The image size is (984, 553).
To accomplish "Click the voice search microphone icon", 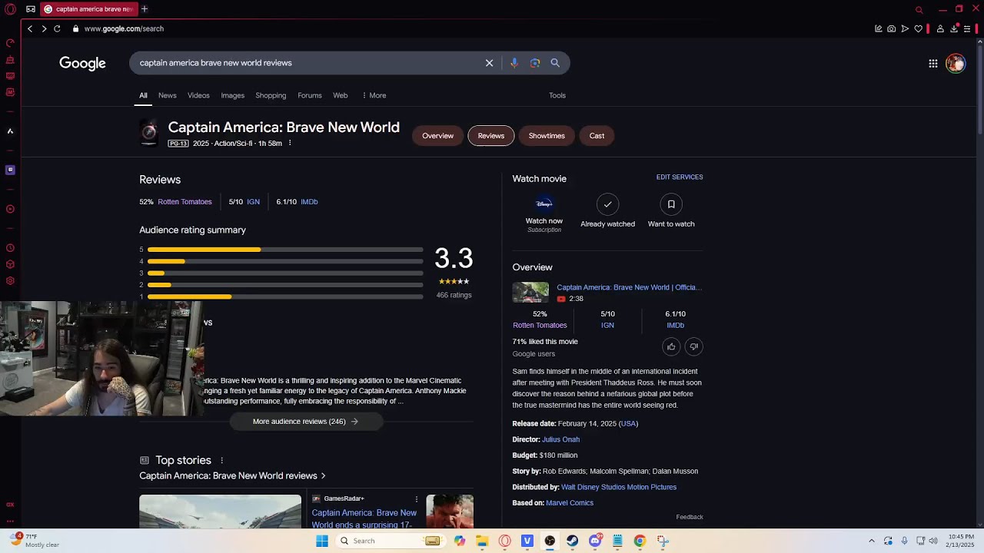I will click(x=514, y=63).
